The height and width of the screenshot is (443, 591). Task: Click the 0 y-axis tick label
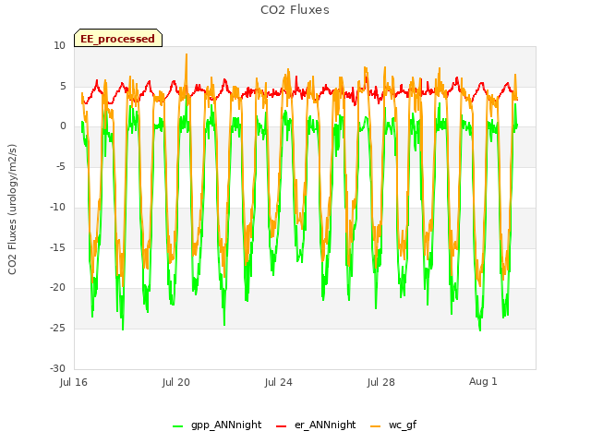point(63,126)
